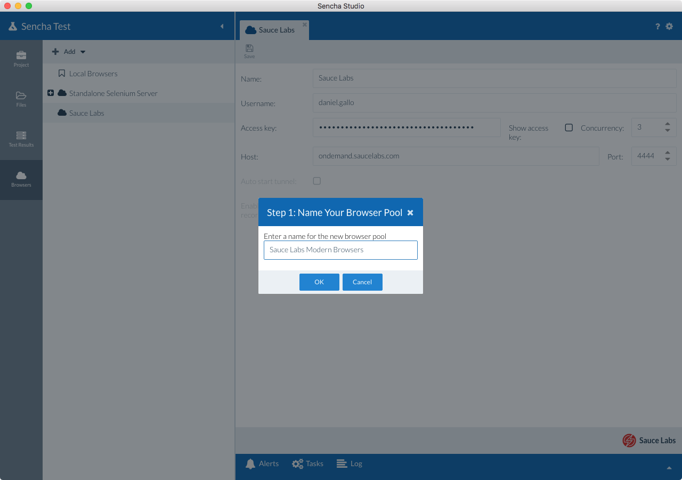The height and width of the screenshot is (480, 682).
Task: Toggle the Show access key checkbox
Action: coord(569,127)
